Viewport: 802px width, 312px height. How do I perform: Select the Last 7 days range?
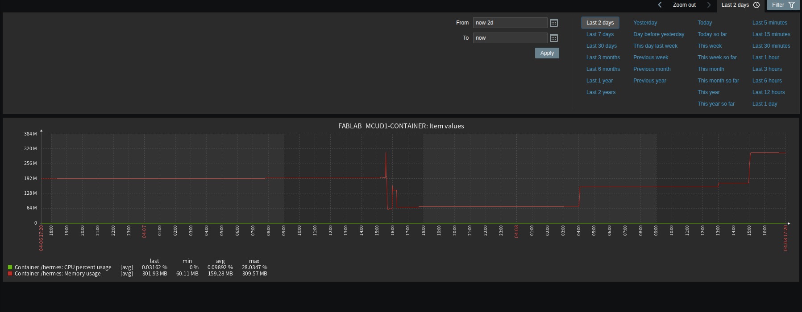pos(600,34)
